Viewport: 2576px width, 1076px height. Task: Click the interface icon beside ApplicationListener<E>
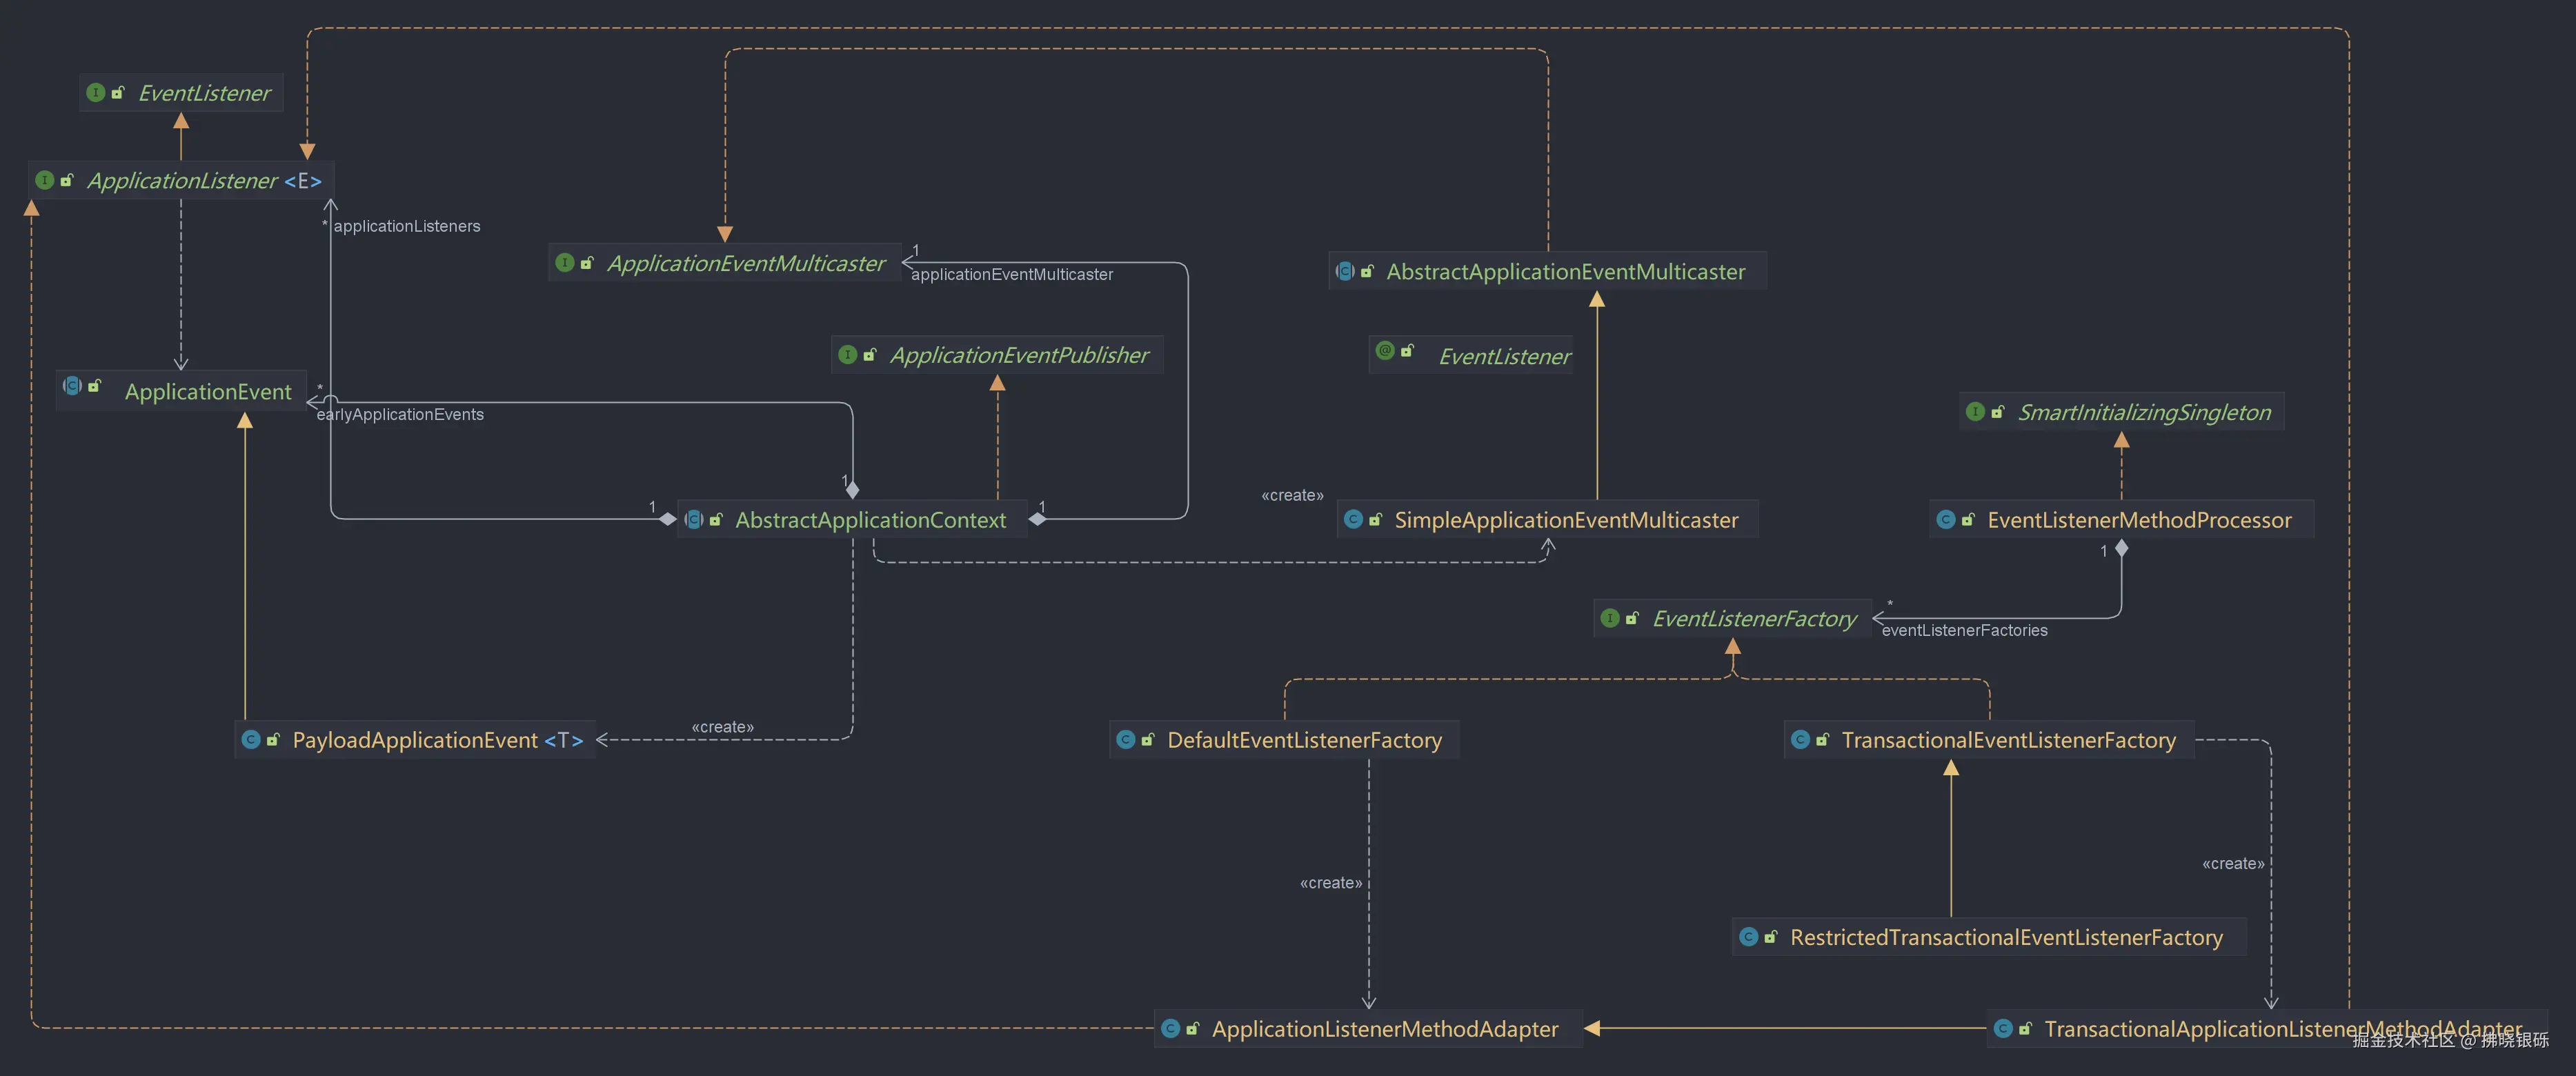tap(45, 180)
